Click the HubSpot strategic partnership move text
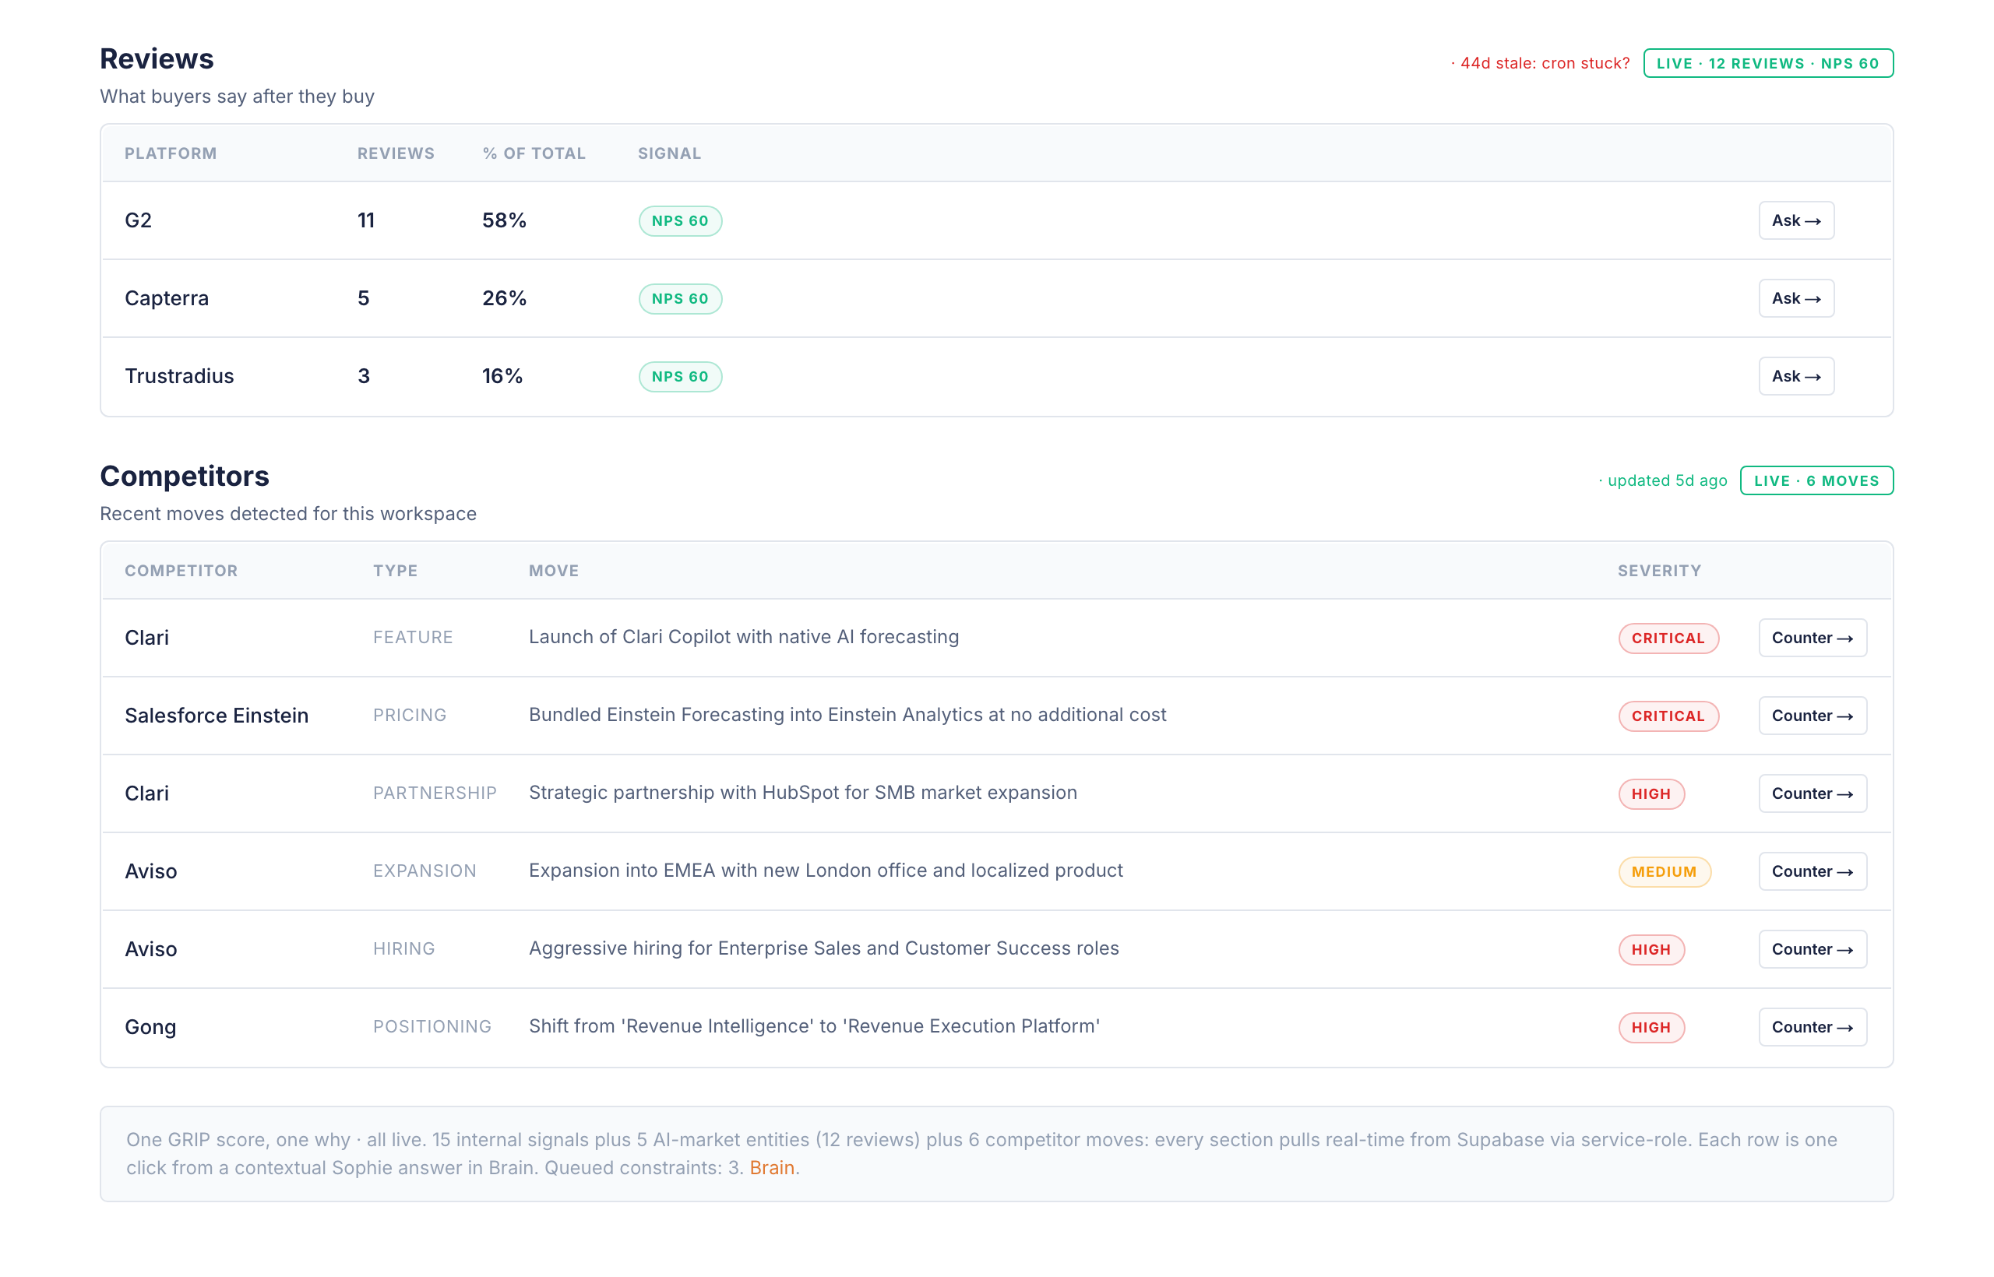This screenshot has height=1277, width=1994. 803,793
